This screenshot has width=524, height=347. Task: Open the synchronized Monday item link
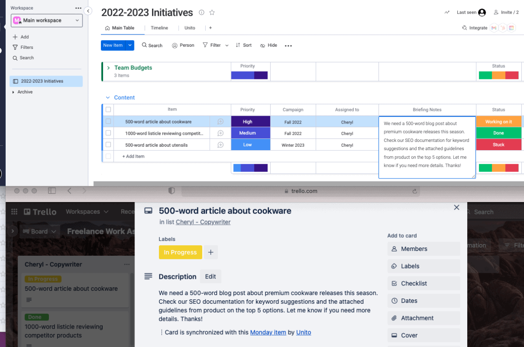point(268,332)
